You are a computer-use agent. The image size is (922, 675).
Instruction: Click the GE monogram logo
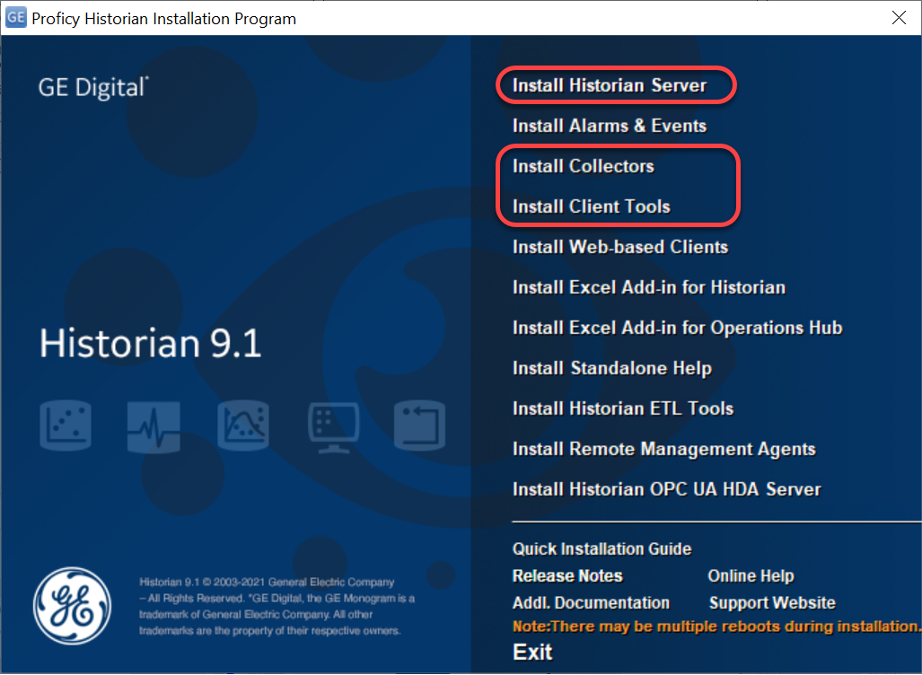73,606
